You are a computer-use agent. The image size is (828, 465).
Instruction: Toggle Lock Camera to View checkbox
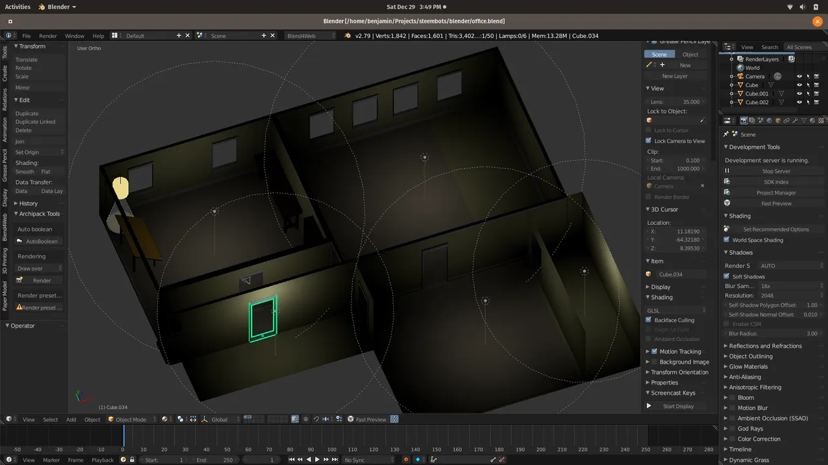[x=649, y=141]
